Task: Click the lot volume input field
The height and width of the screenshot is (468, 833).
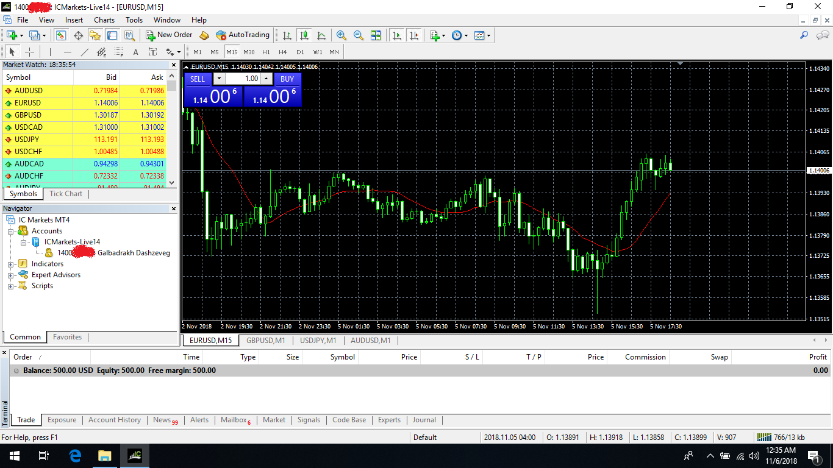Action: tap(243, 79)
